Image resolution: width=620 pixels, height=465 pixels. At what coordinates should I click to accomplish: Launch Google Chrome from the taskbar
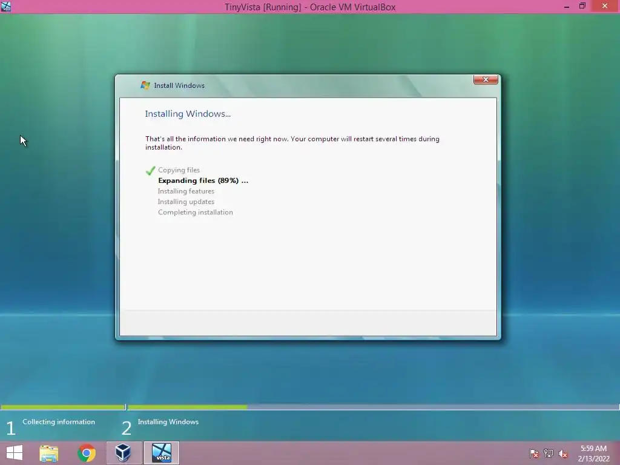[86, 453]
